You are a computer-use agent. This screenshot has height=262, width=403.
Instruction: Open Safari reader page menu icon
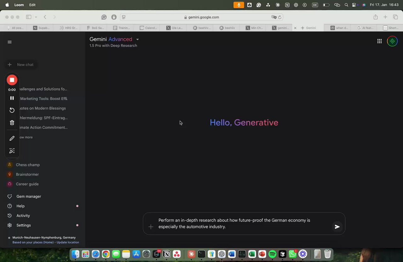pos(124,17)
